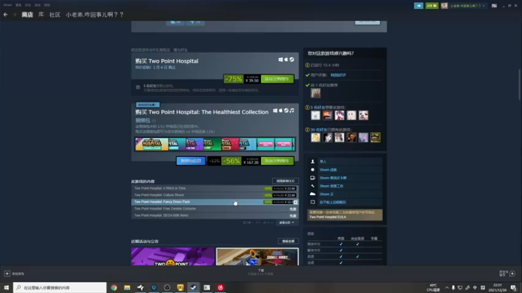Expand the system tray hidden icons chevron
Screen dimensions: 522x293
click(x=447, y=288)
